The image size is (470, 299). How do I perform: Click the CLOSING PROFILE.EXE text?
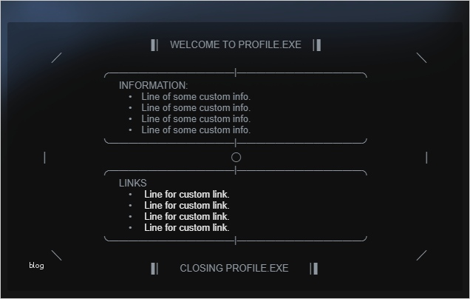pyautogui.click(x=234, y=268)
